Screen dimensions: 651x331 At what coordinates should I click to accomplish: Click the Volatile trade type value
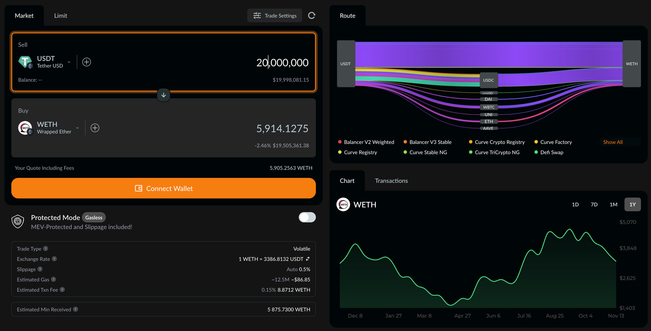302,249
